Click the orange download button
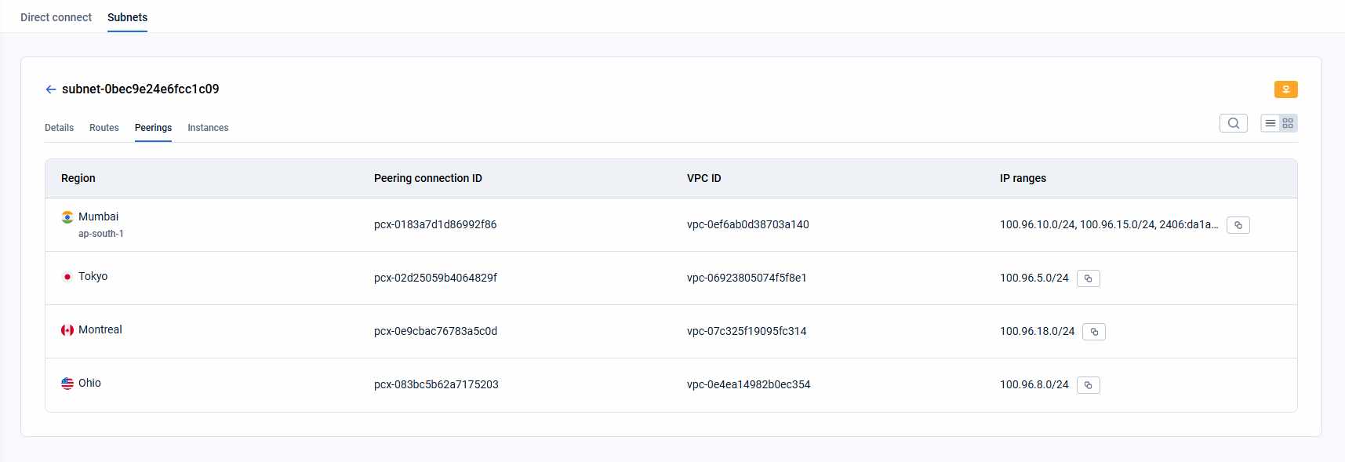Image resolution: width=1345 pixels, height=462 pixels. click(x=1285, y=89)
